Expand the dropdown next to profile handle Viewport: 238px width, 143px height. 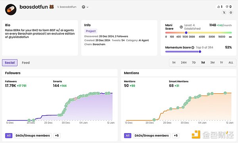click(85, 7)
